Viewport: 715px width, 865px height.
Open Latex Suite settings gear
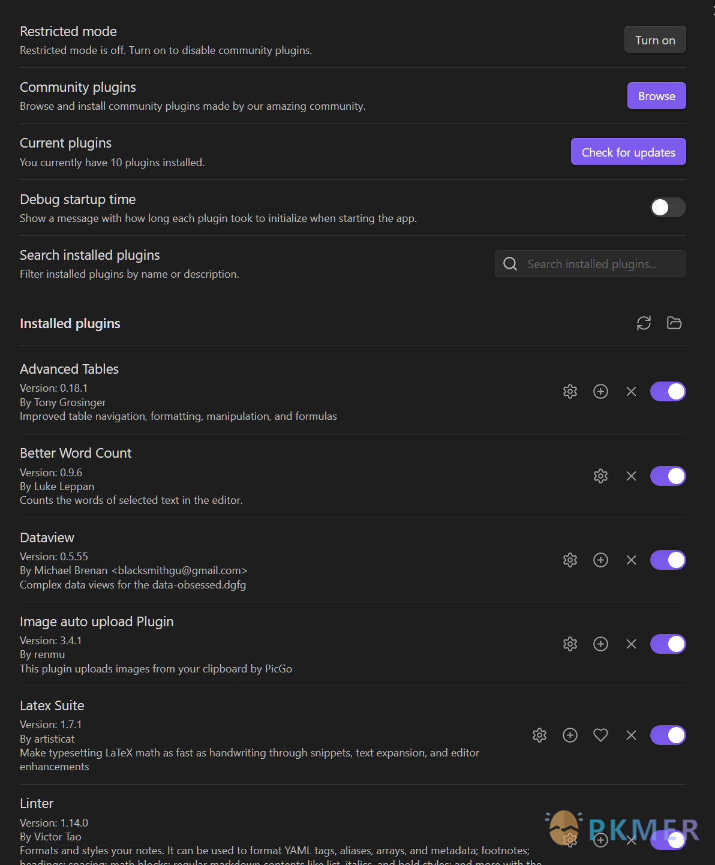pos(539,735)
